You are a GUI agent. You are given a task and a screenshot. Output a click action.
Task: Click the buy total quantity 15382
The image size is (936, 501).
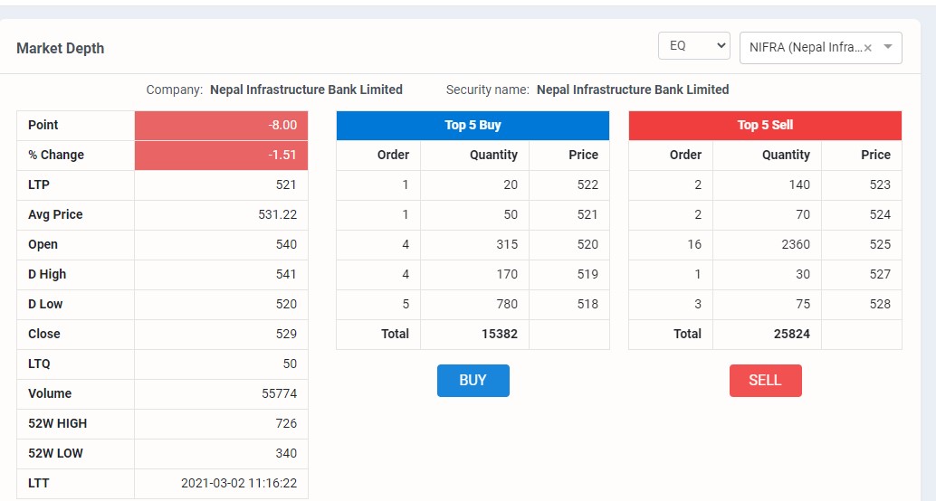500,334
